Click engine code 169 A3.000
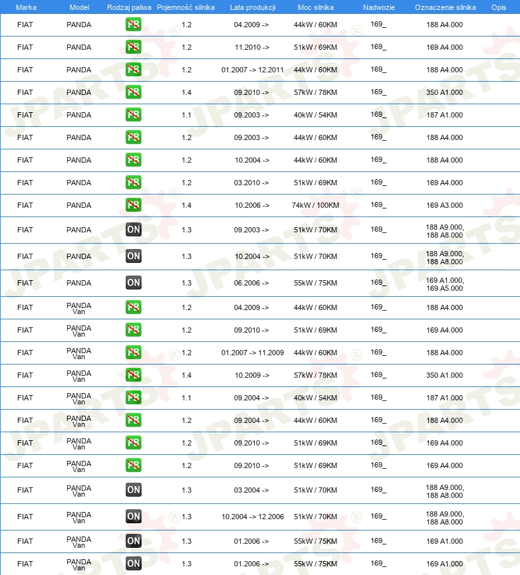Screen dimensions: 520x575 [x=444, y=205]
